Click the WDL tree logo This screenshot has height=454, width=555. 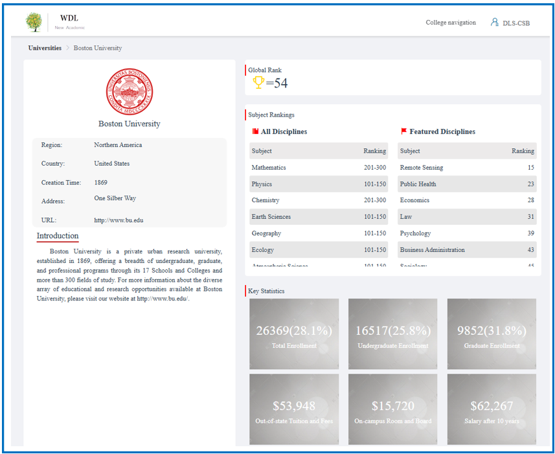34,22
